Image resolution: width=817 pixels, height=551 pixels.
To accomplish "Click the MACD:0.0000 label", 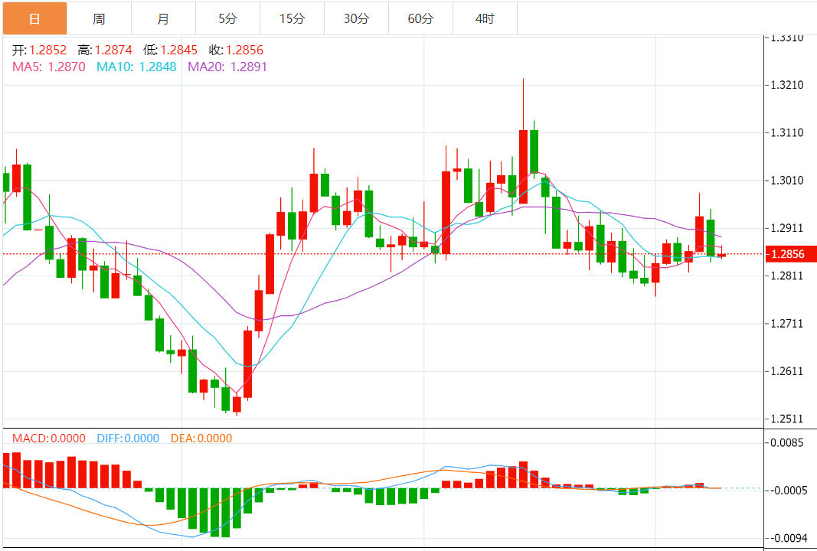I will point(49,438).
